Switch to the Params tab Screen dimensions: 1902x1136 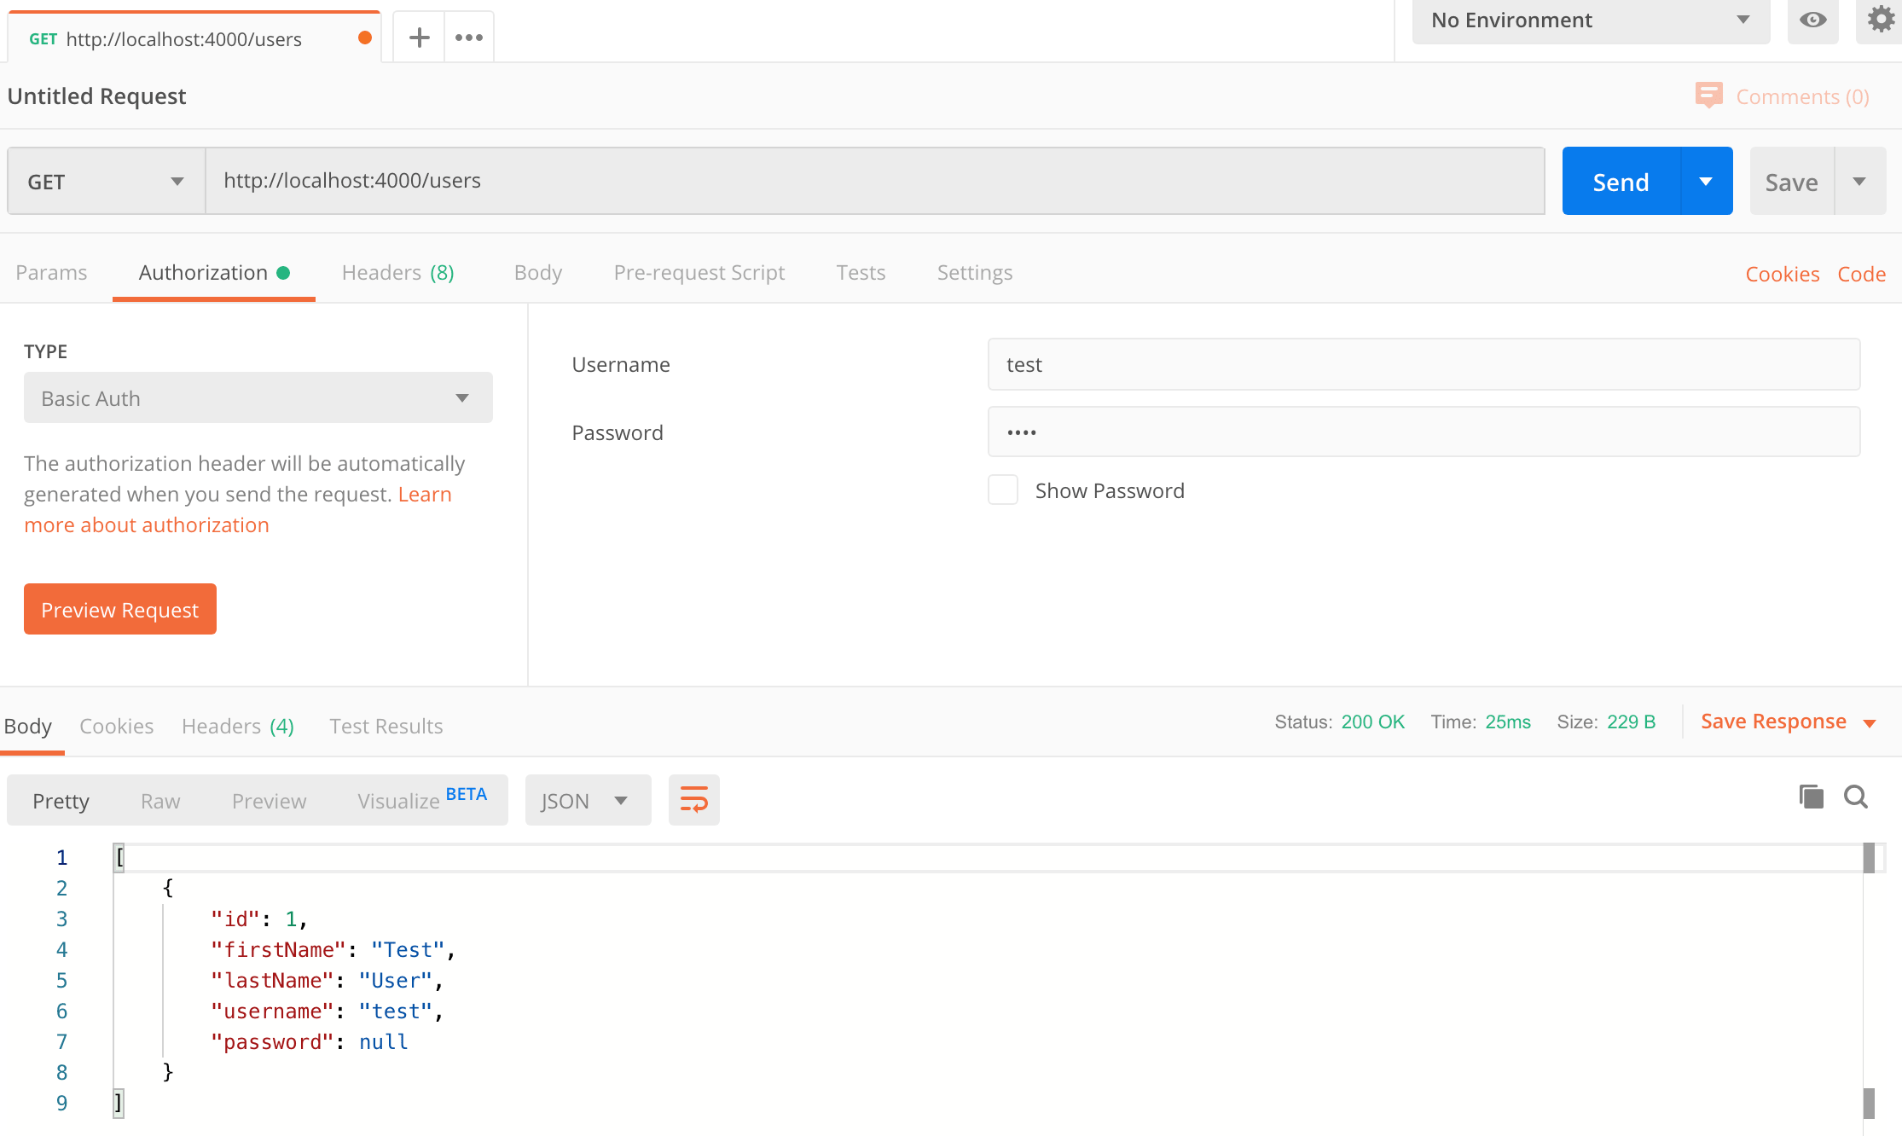click(x=50, y=272)
